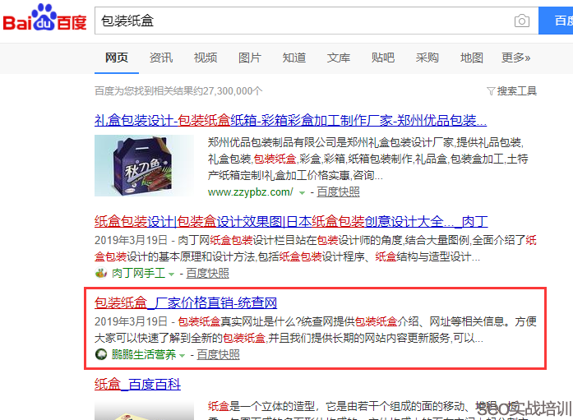This screenshot has width=573, height=420.
Task: Open 包装纸盒_厂家价格直销-统查网 result link
Action: [x=186, y=303]
